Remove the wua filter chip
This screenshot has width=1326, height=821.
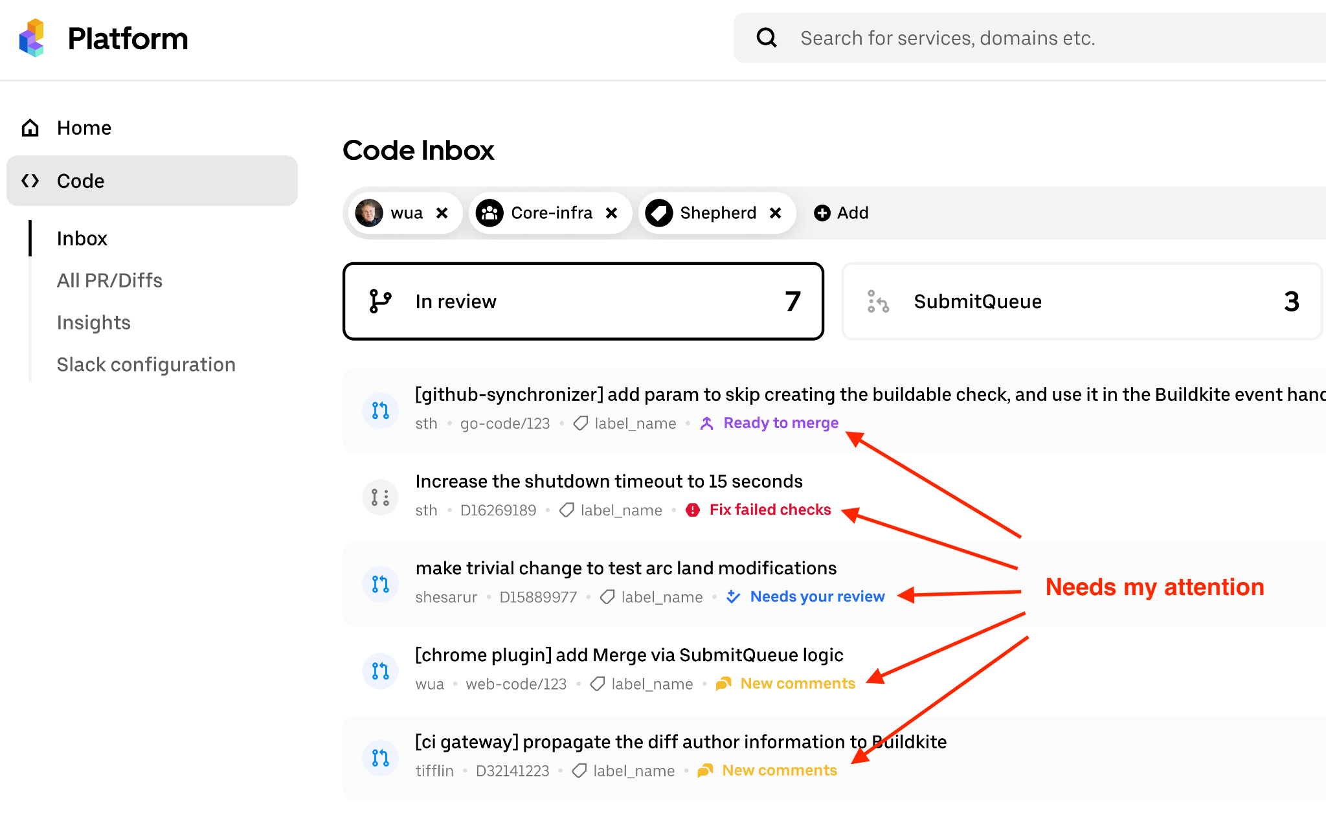point(442,213)
